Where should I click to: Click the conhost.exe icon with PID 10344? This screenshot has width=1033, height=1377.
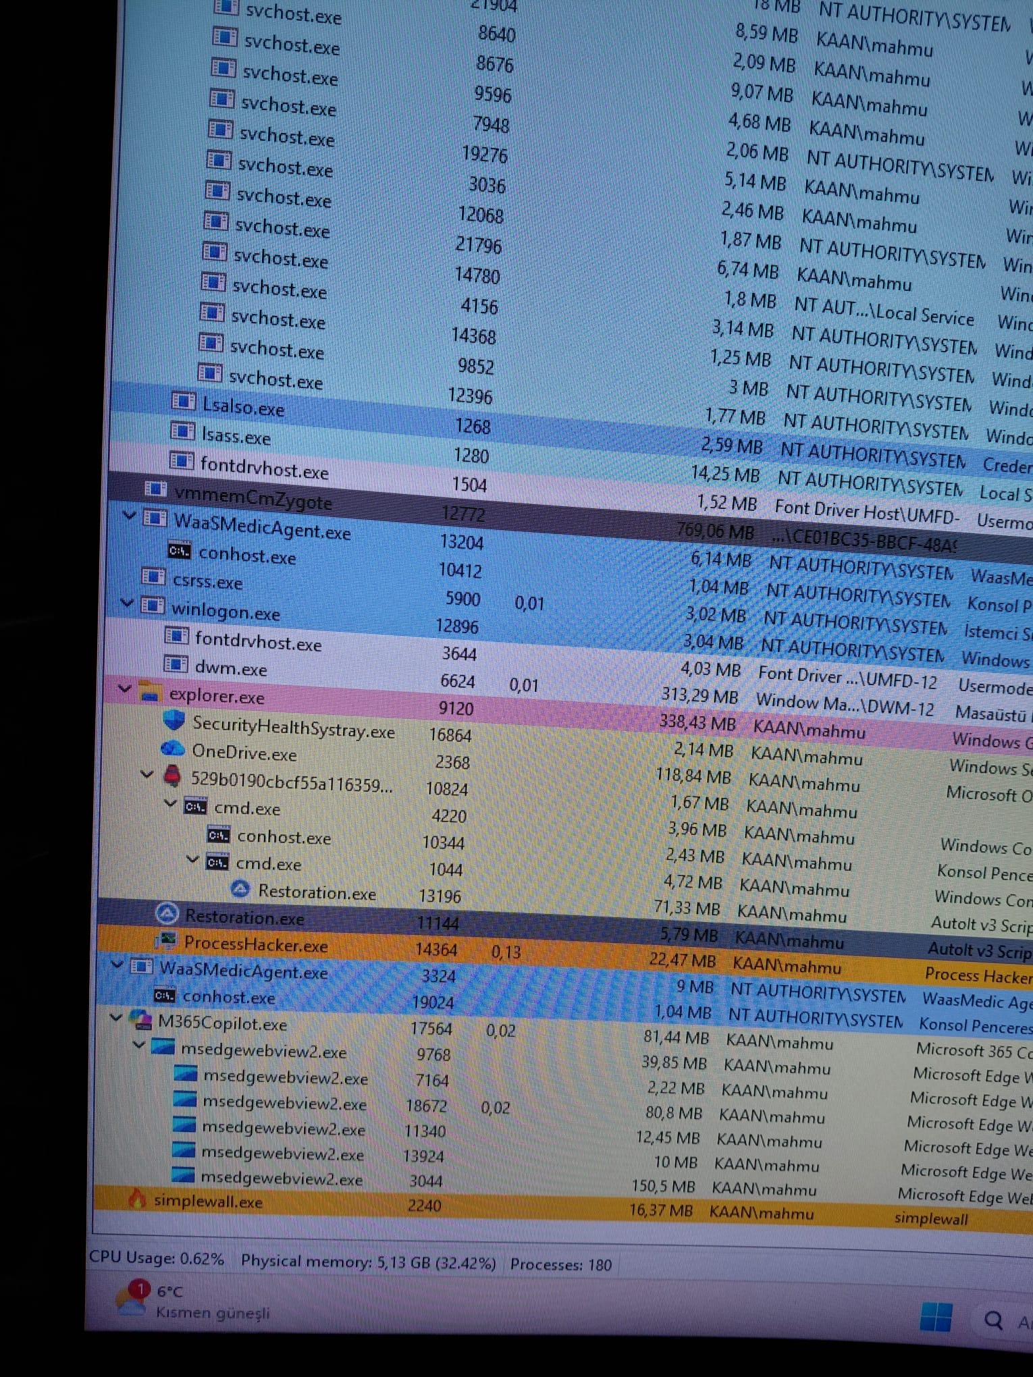point(218,835)
